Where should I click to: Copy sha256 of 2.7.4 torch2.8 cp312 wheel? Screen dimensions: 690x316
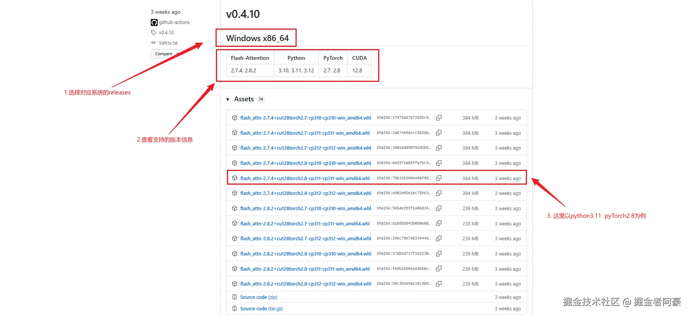click(x=439, y=193)
